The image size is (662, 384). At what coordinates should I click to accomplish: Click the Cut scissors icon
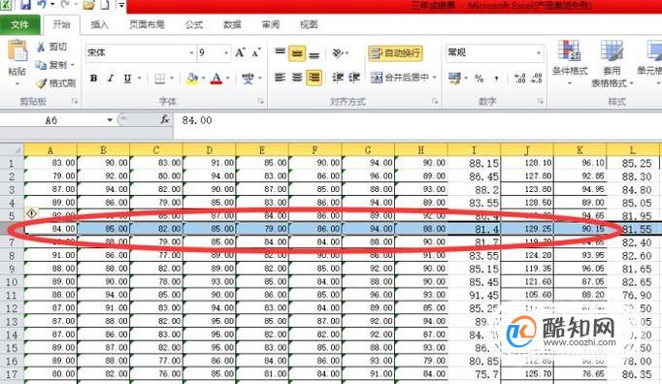click(42, 47)
